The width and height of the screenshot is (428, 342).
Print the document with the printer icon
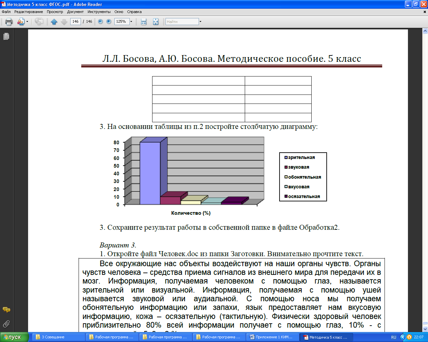click(9, 22)
